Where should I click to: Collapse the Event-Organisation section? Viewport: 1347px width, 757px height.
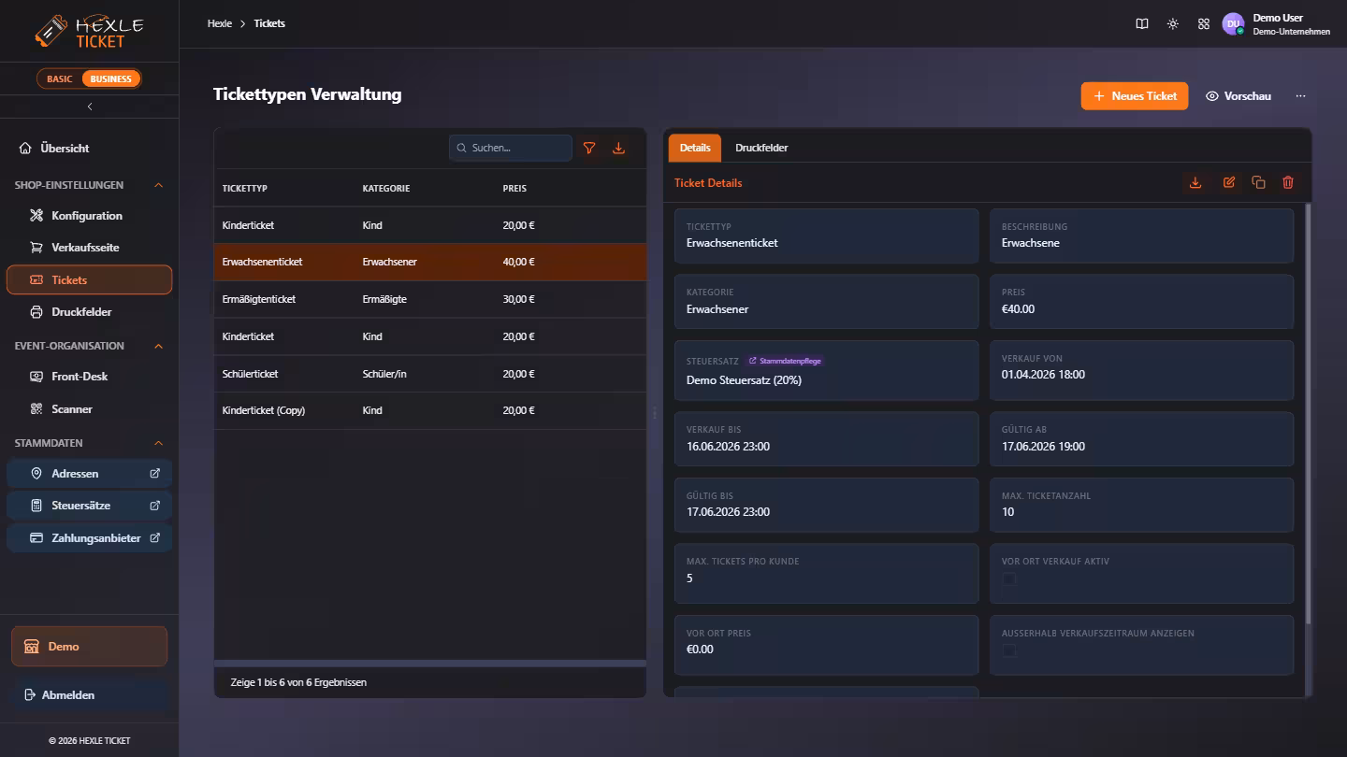pyautogui.click(x=158, y=346)
